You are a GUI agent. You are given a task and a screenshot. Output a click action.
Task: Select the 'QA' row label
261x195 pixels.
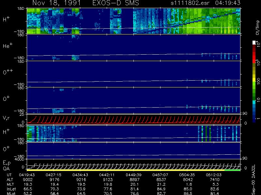(x=6, y=169)
